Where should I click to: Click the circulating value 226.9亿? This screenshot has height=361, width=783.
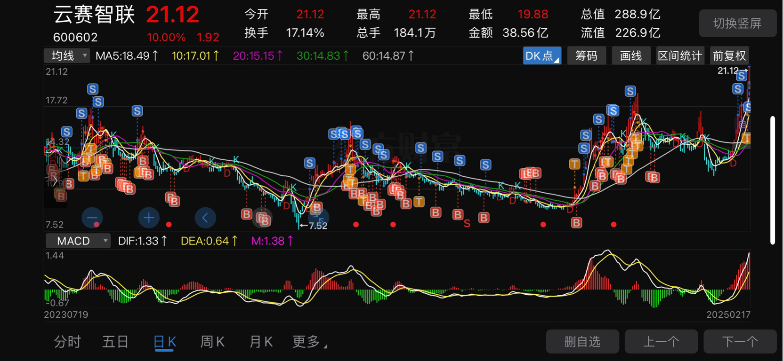[x=638, y=33]
